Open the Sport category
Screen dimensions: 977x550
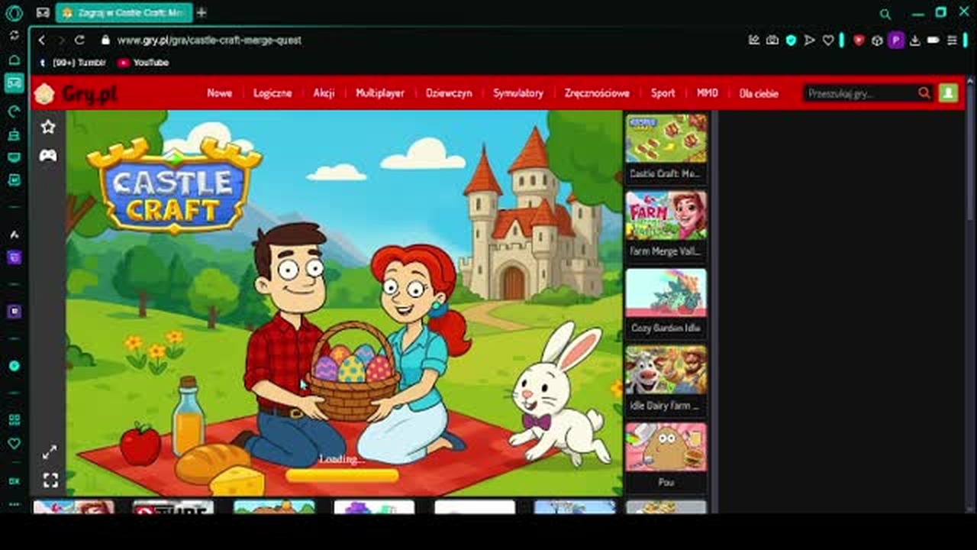(663, 93)
